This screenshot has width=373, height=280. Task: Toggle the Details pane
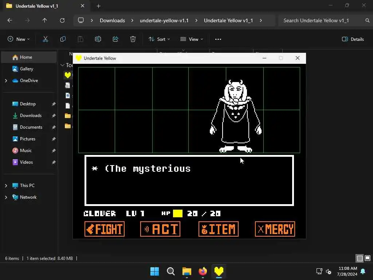pos(353,39)
